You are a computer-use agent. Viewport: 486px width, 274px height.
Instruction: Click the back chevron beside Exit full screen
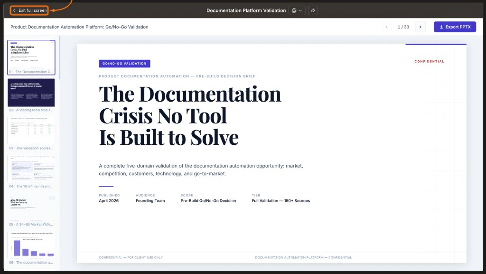13,9
